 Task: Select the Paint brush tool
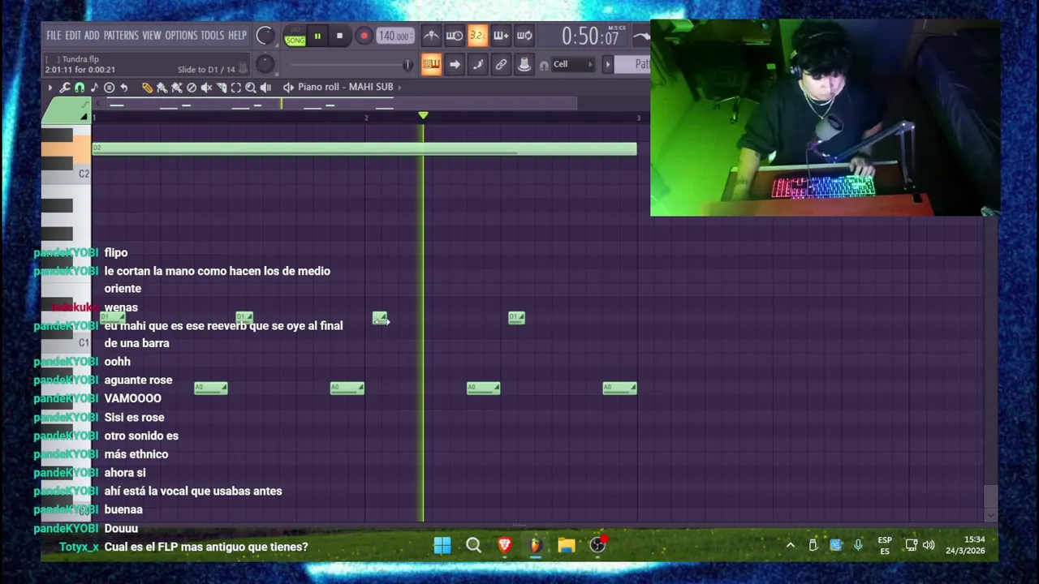coord(162,87)
